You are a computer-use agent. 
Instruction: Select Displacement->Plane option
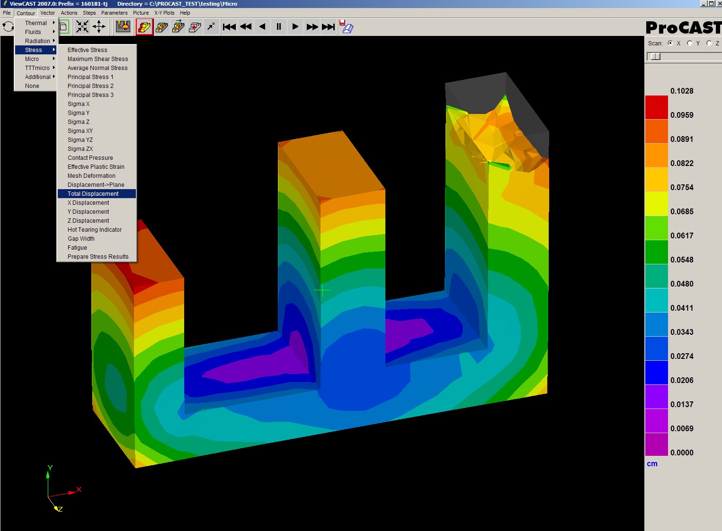tap(97, 185)
